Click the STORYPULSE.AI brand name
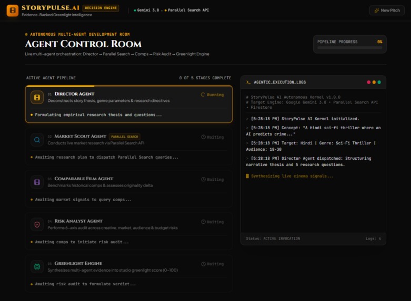Image resolution: width=411 pixels, height=301 pixels. coord(51,8)
